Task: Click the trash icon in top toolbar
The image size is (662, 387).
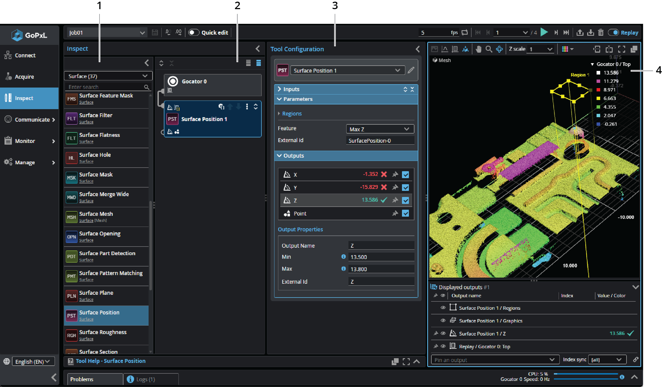Action: pyautogui.click(x=601, y=32)
